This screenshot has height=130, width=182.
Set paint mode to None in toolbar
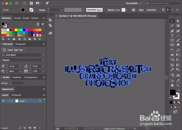point(179,102)
